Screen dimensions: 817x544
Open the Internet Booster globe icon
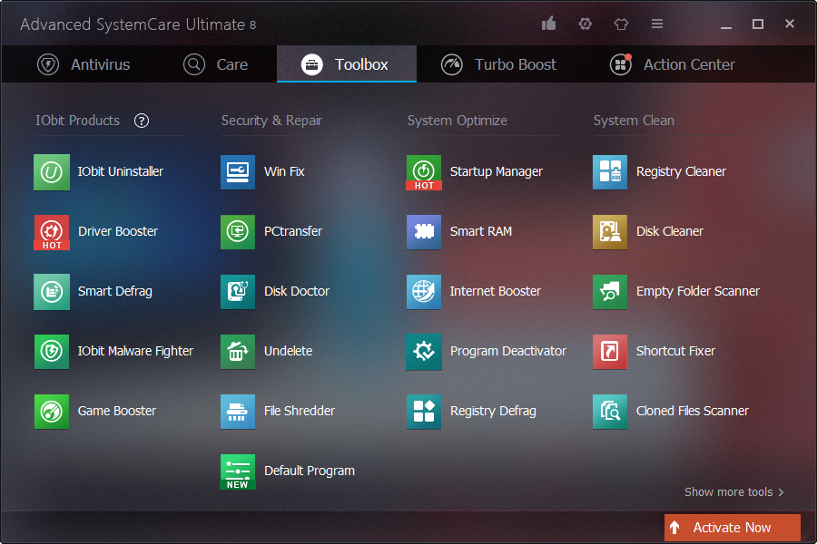pyautogui.click(x=424, y=292)
